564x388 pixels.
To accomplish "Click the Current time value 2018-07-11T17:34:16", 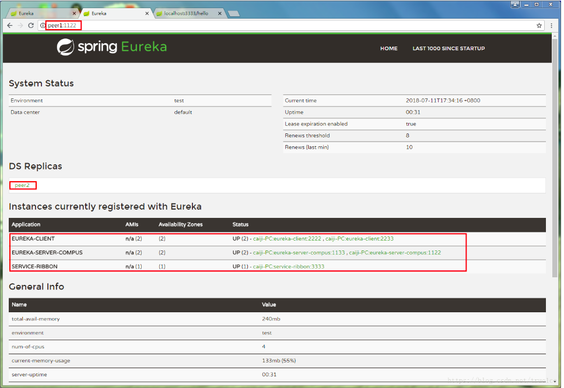I will click(x=443, y=101).
